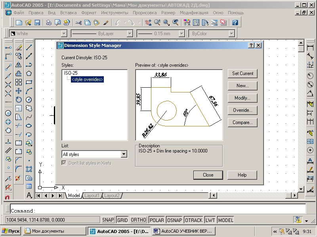
Task: Click the Cut scissors icon
Action: click(78, 23)
